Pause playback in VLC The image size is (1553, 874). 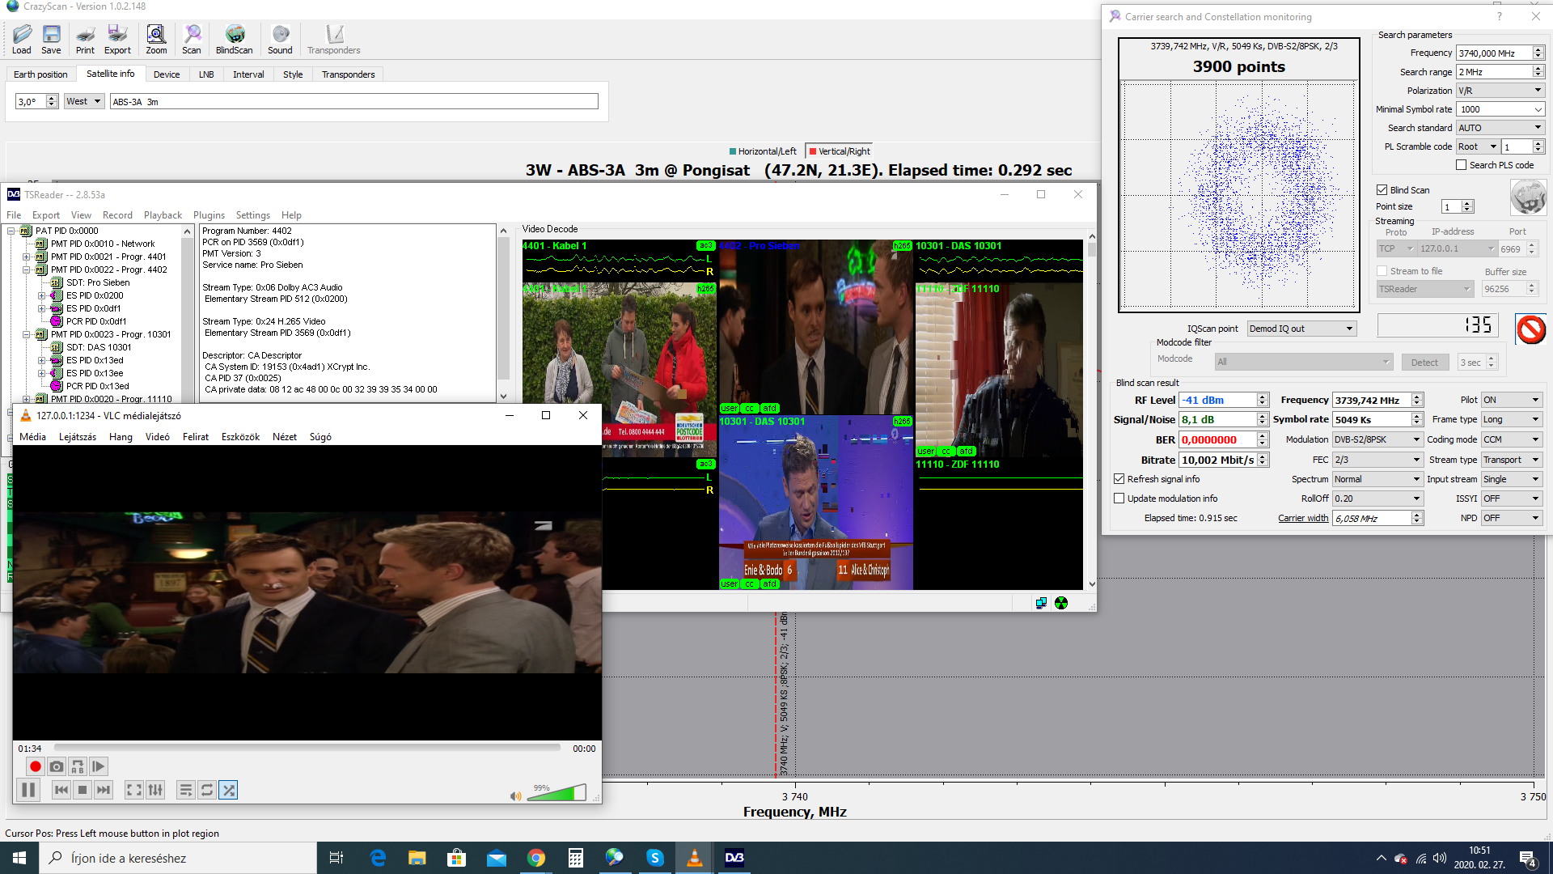coord(28,790)
